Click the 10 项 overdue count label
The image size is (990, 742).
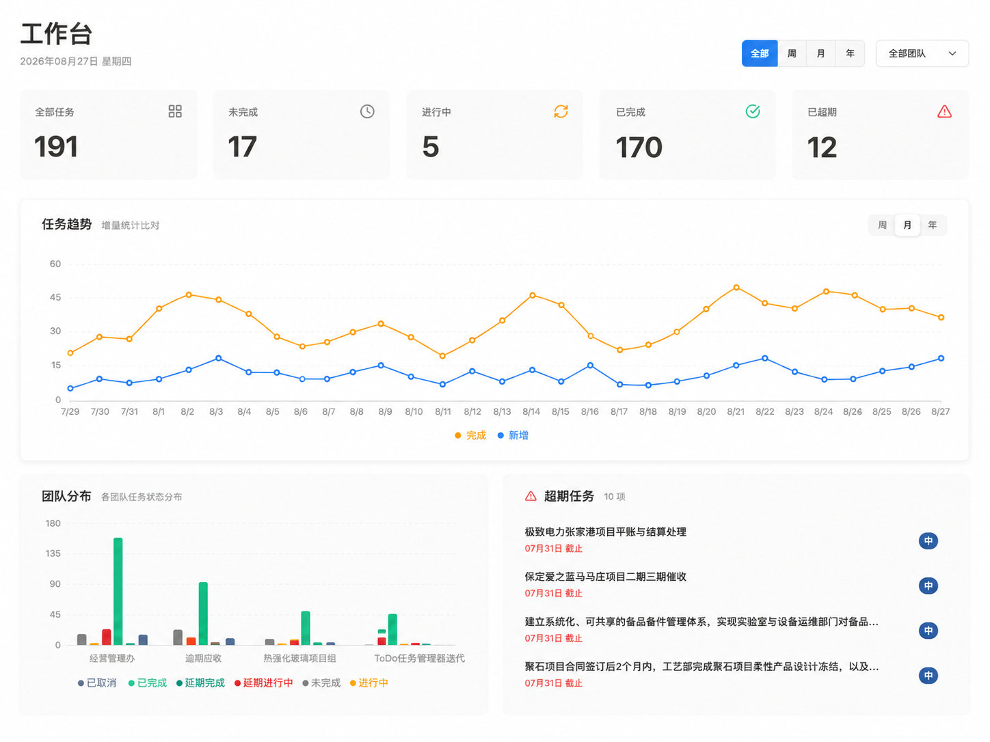tap(614, 497)
